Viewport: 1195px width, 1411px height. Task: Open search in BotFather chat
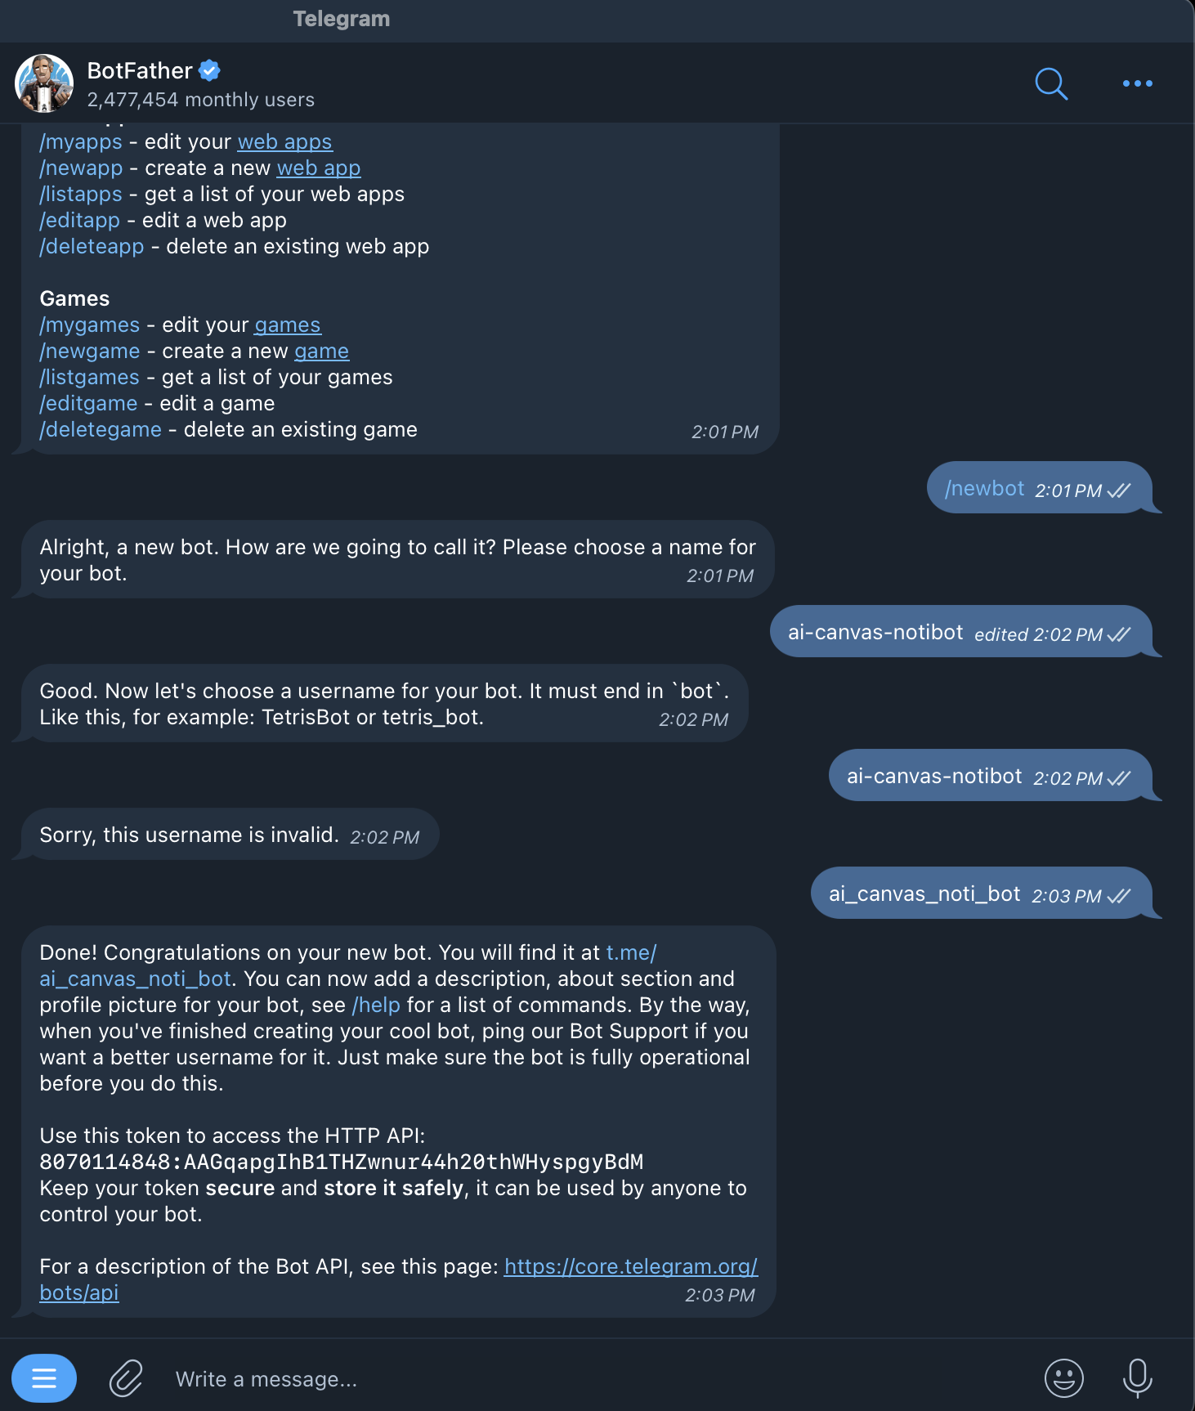click(x=1051, y=83)
